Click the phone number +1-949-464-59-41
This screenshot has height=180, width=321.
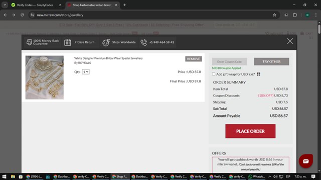162,42
